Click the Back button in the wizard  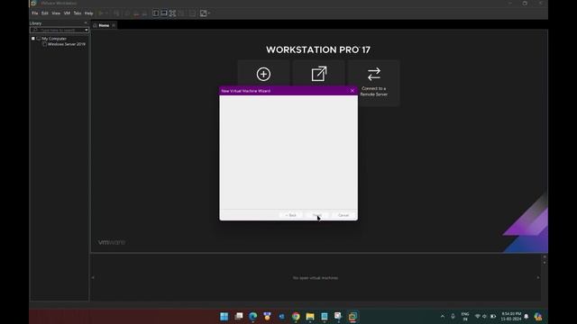click(x=290, y=215)
